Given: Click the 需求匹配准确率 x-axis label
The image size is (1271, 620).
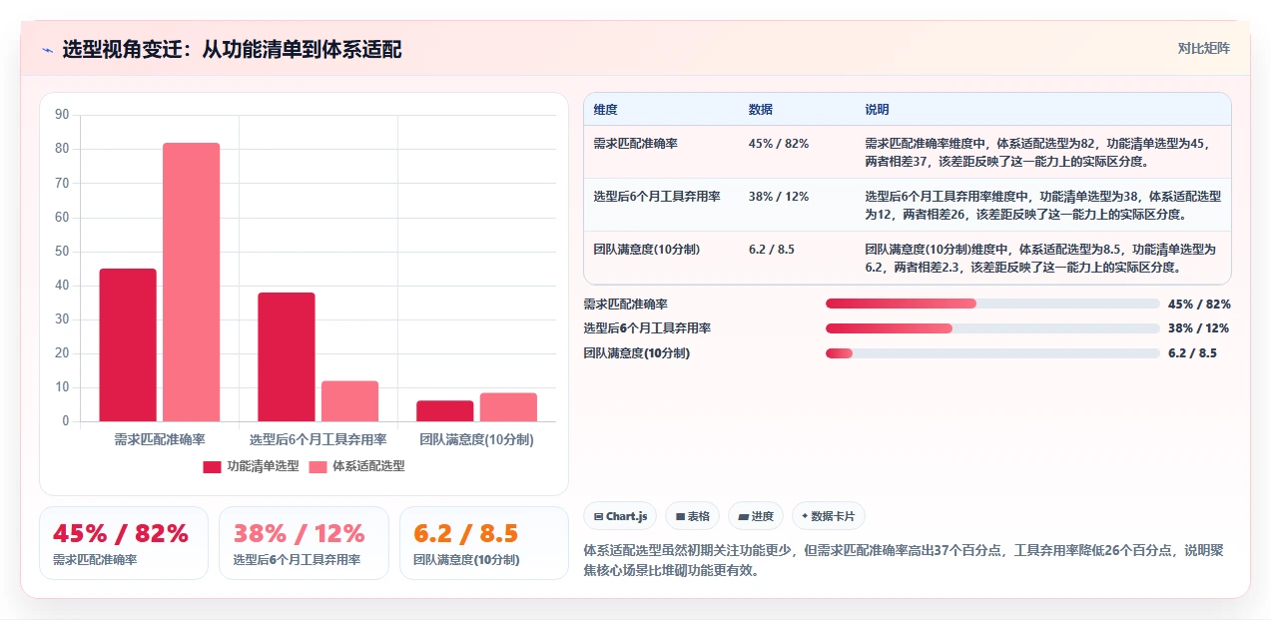Looking at the screenshot, I should [160, 439].
